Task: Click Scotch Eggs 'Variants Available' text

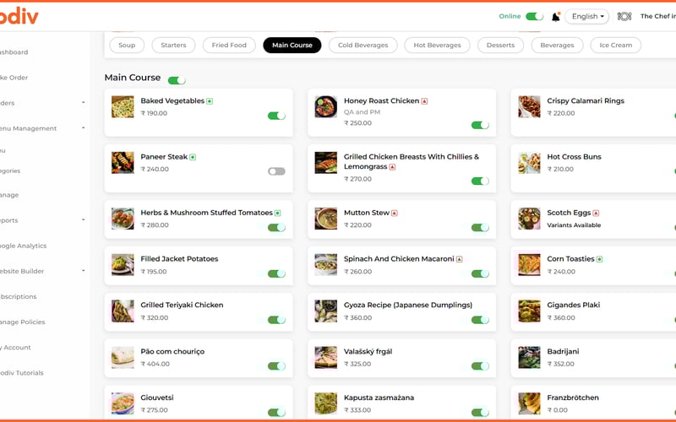Action: [x=574, y=225]
